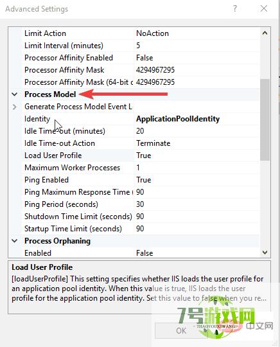Screen dimensions: 280x347
Task: Click the OK button
Action: point(181,331)
